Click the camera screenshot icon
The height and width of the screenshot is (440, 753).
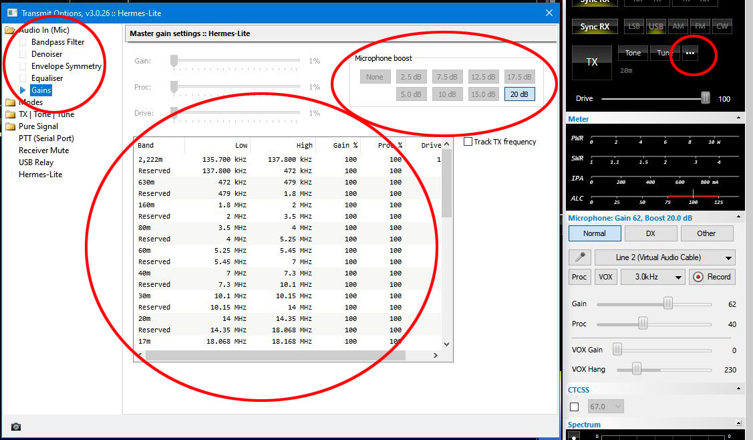tap(16, 427)
